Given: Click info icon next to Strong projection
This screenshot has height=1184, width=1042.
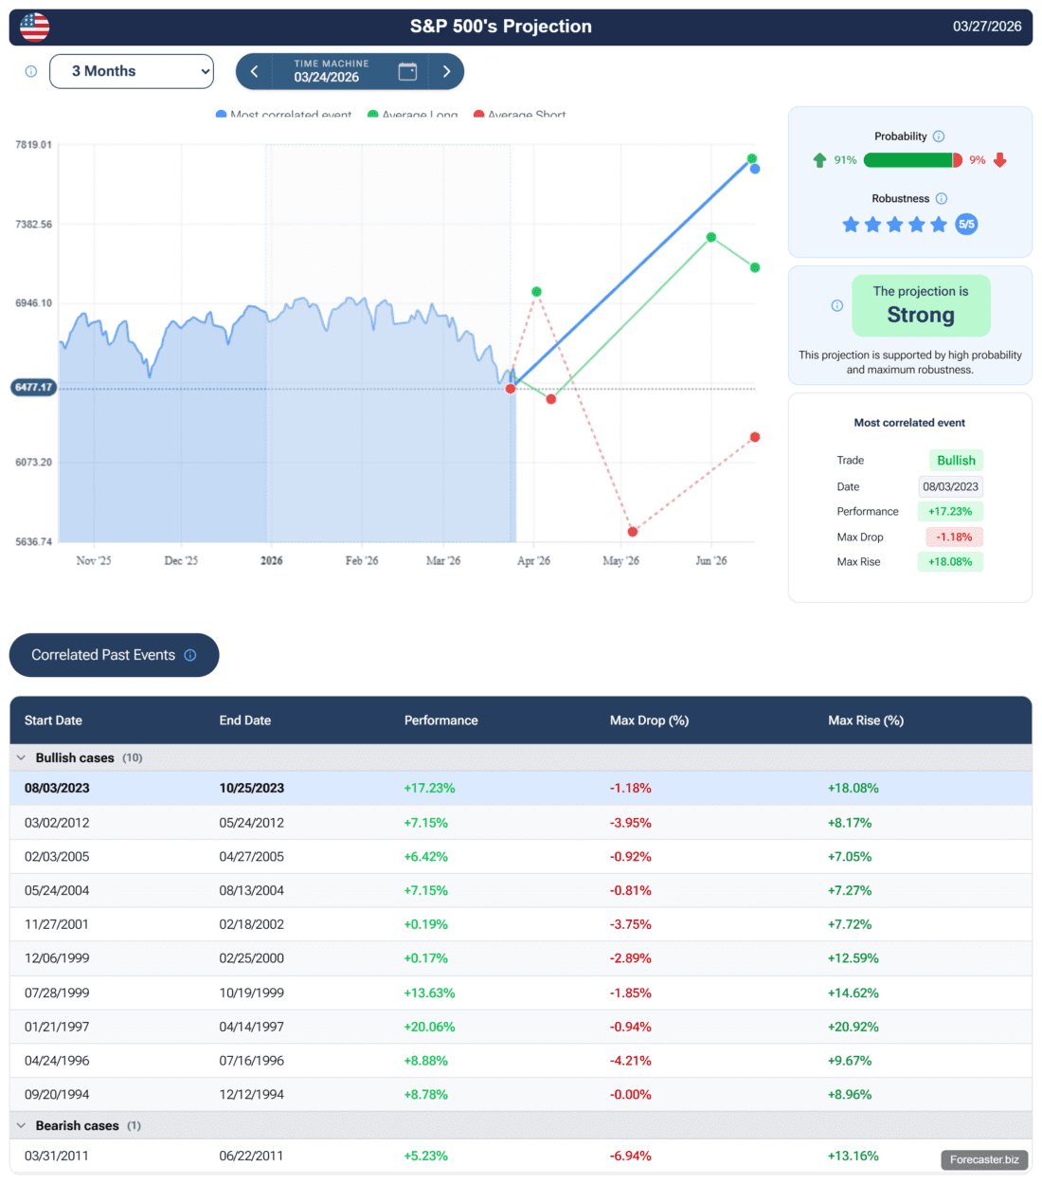Looking at the screenshot, I should click(x=836, y=305).
